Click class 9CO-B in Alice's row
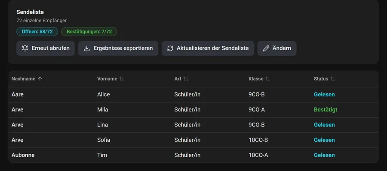The width and height of the screenshot is (387, 171). click(256, 94)
